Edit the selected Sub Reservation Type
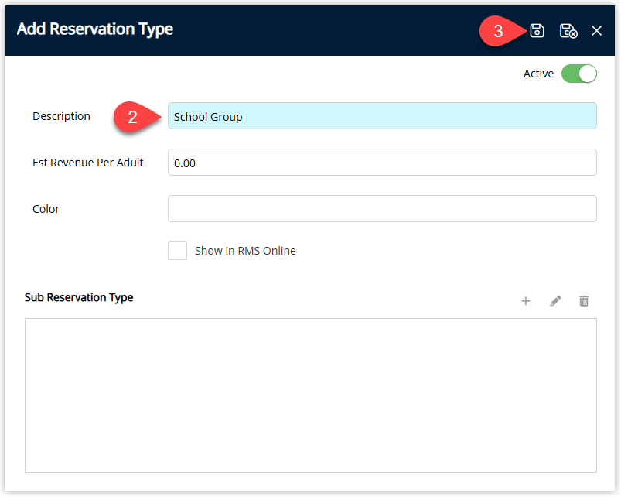This screenshot has width=621, height=497. click(x=555, y=301)
